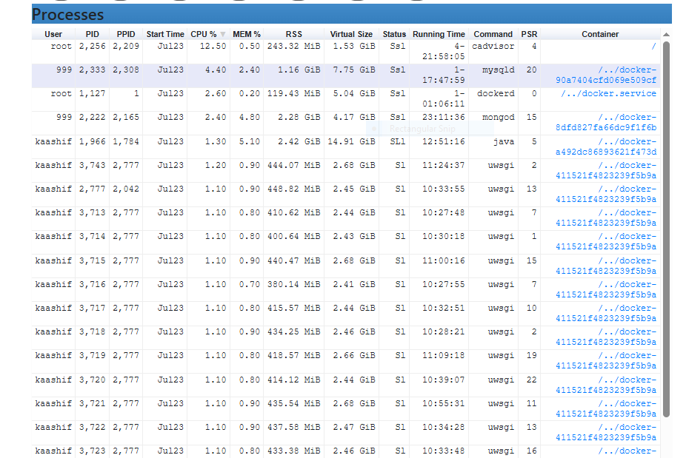Select the mysqld process row

pos(346,75)
